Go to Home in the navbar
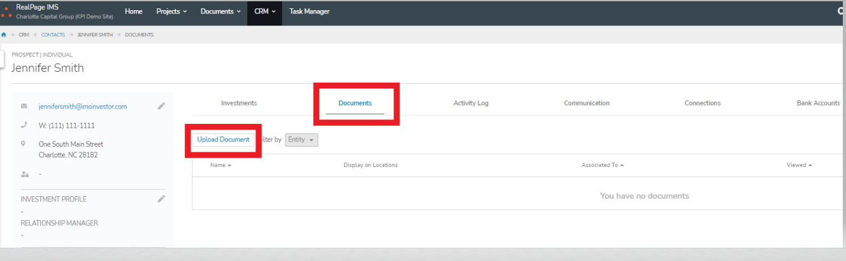Image resolution: width=846 pixels, height=261 pixels. tap(134, 11)
